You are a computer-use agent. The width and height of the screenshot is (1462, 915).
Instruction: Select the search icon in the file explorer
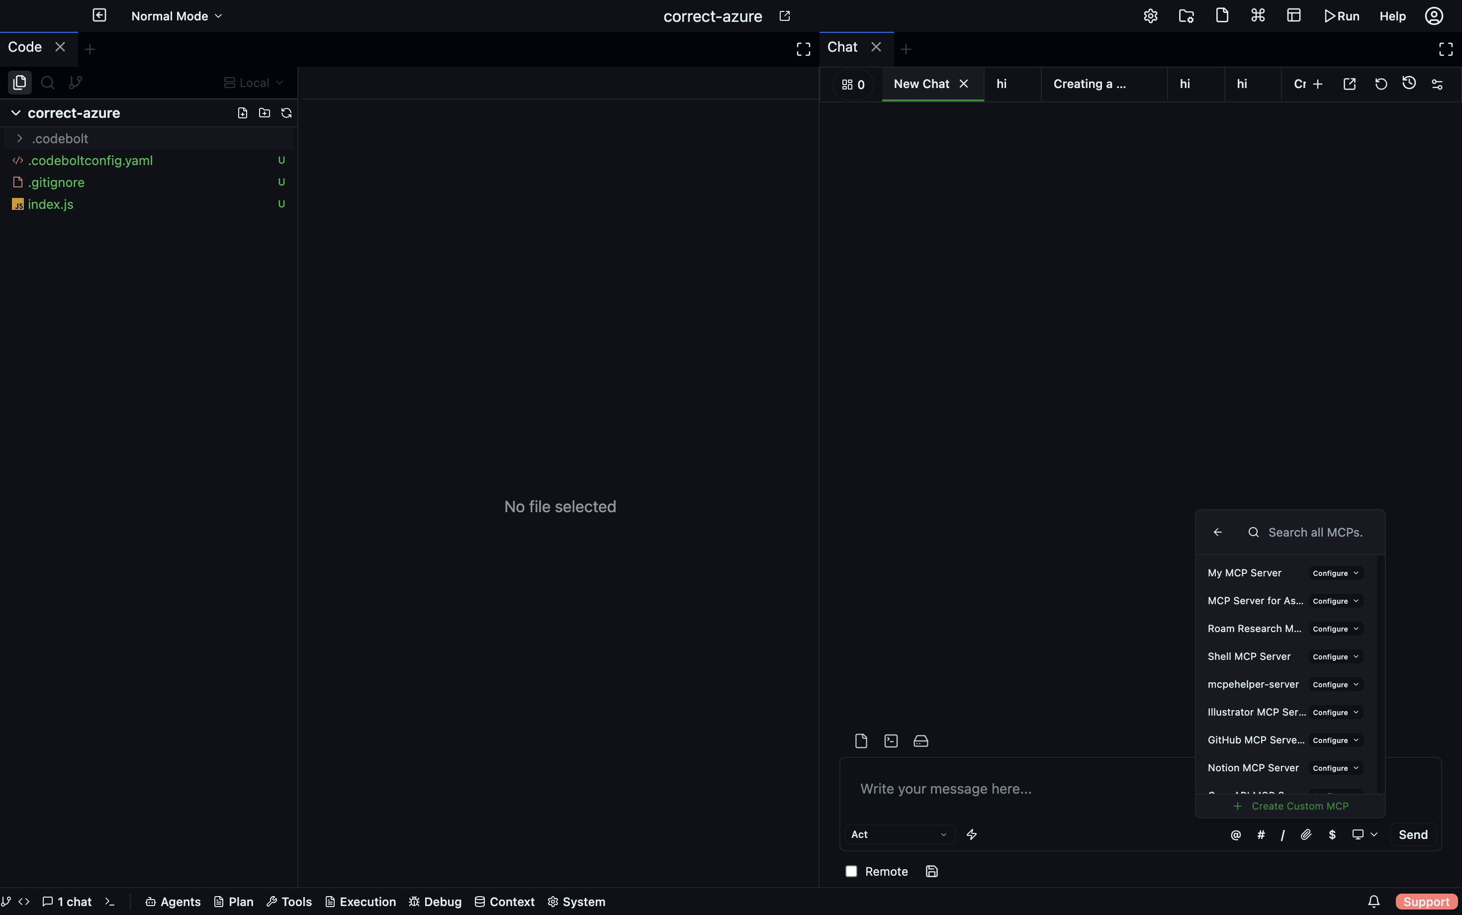(x=47, y=83)
